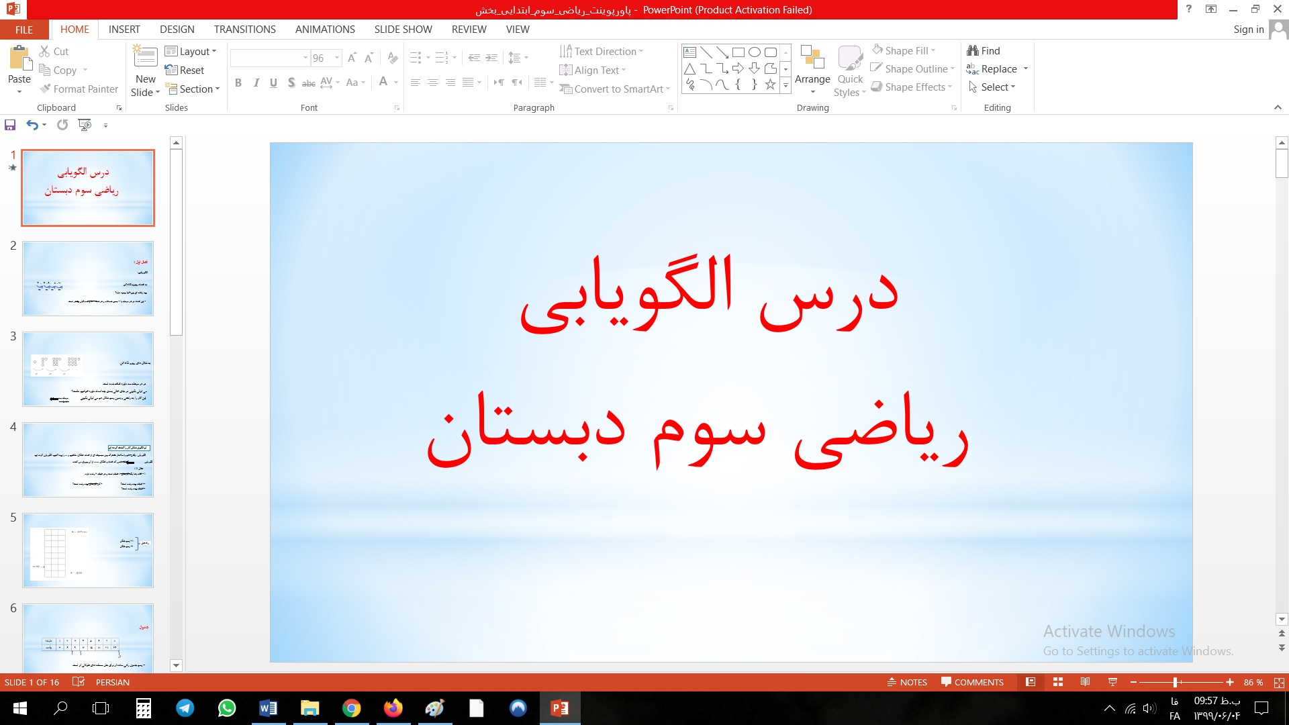Toggle Italic text formatting
Viewport: 1289px width, 725px height.
256,83
